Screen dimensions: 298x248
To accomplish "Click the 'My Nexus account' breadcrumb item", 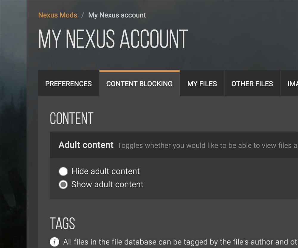I will click(117, 15).
